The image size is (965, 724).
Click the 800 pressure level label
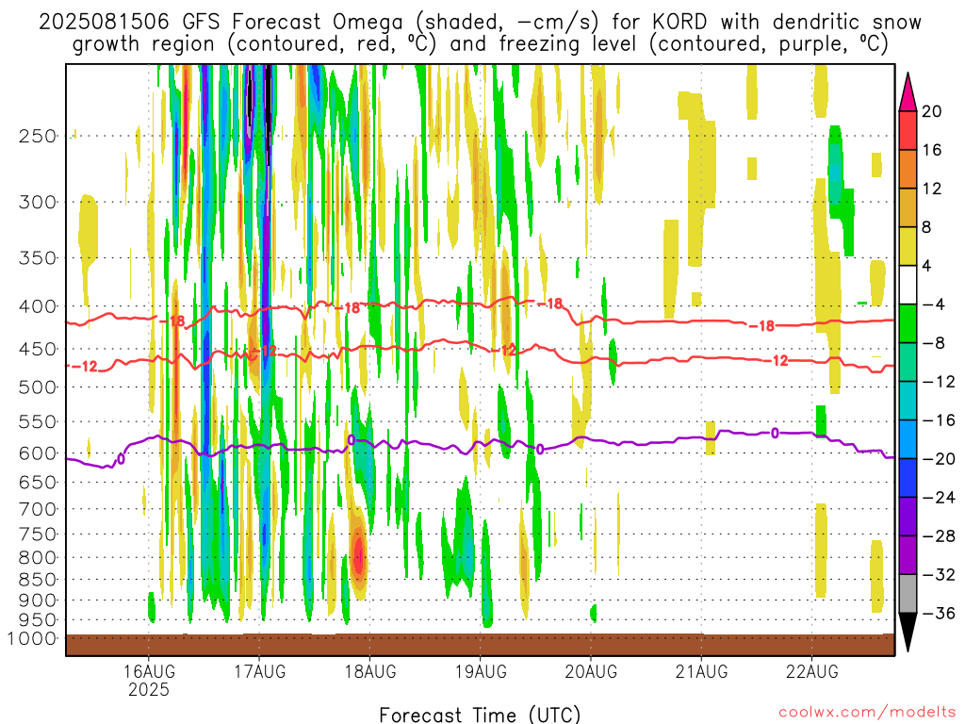click(38, 558)
